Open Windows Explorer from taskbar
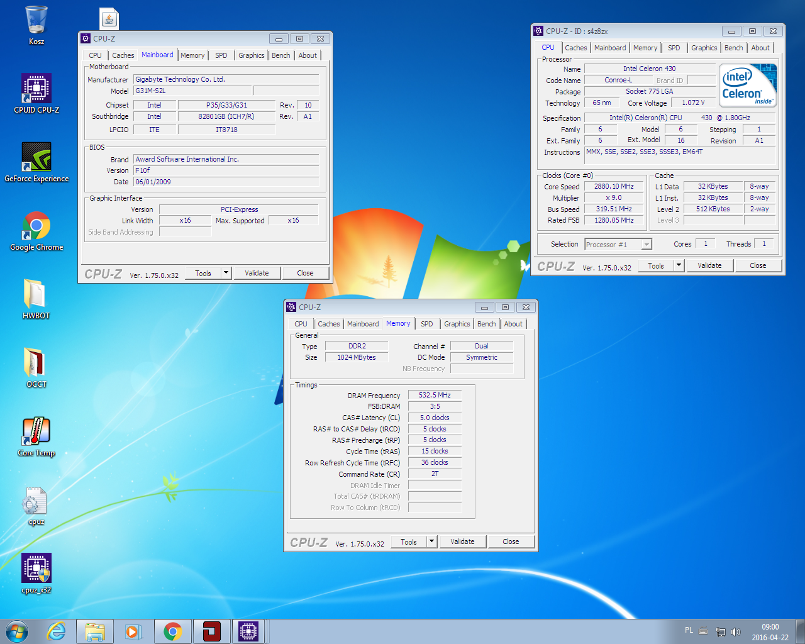805x644 pixels. point(95,631)
